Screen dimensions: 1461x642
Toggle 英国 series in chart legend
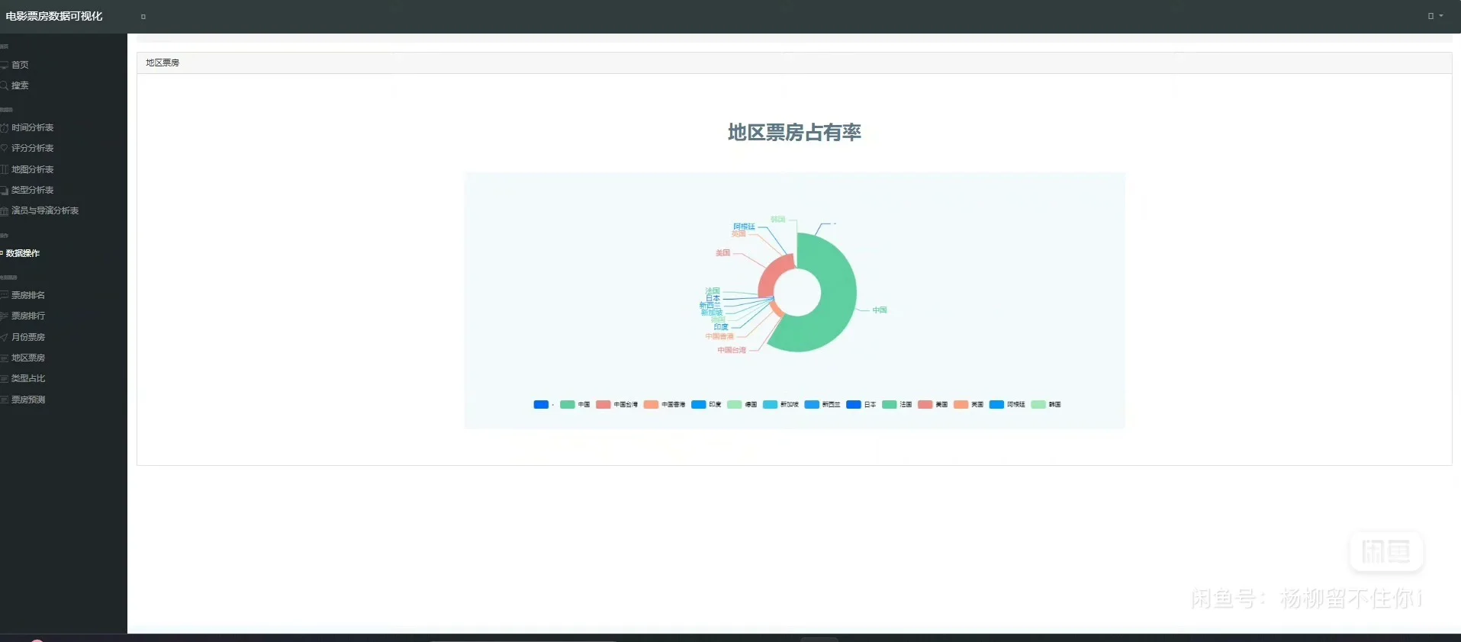click(969, 405)
